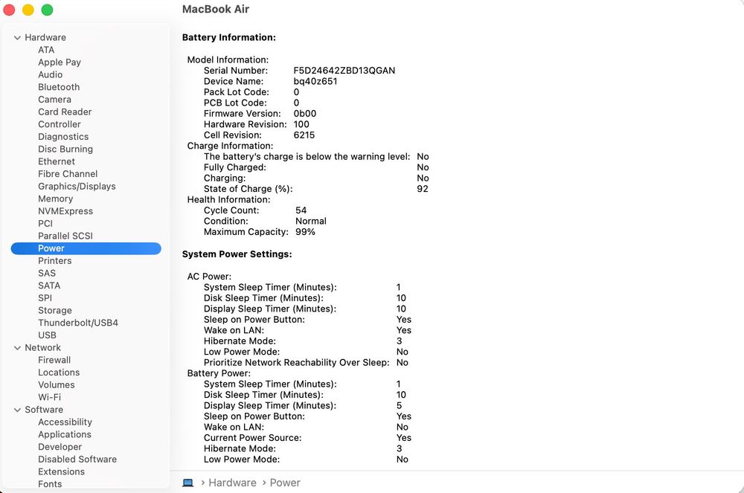
Task: Select Locations under Network
Action: click(59, 373)
